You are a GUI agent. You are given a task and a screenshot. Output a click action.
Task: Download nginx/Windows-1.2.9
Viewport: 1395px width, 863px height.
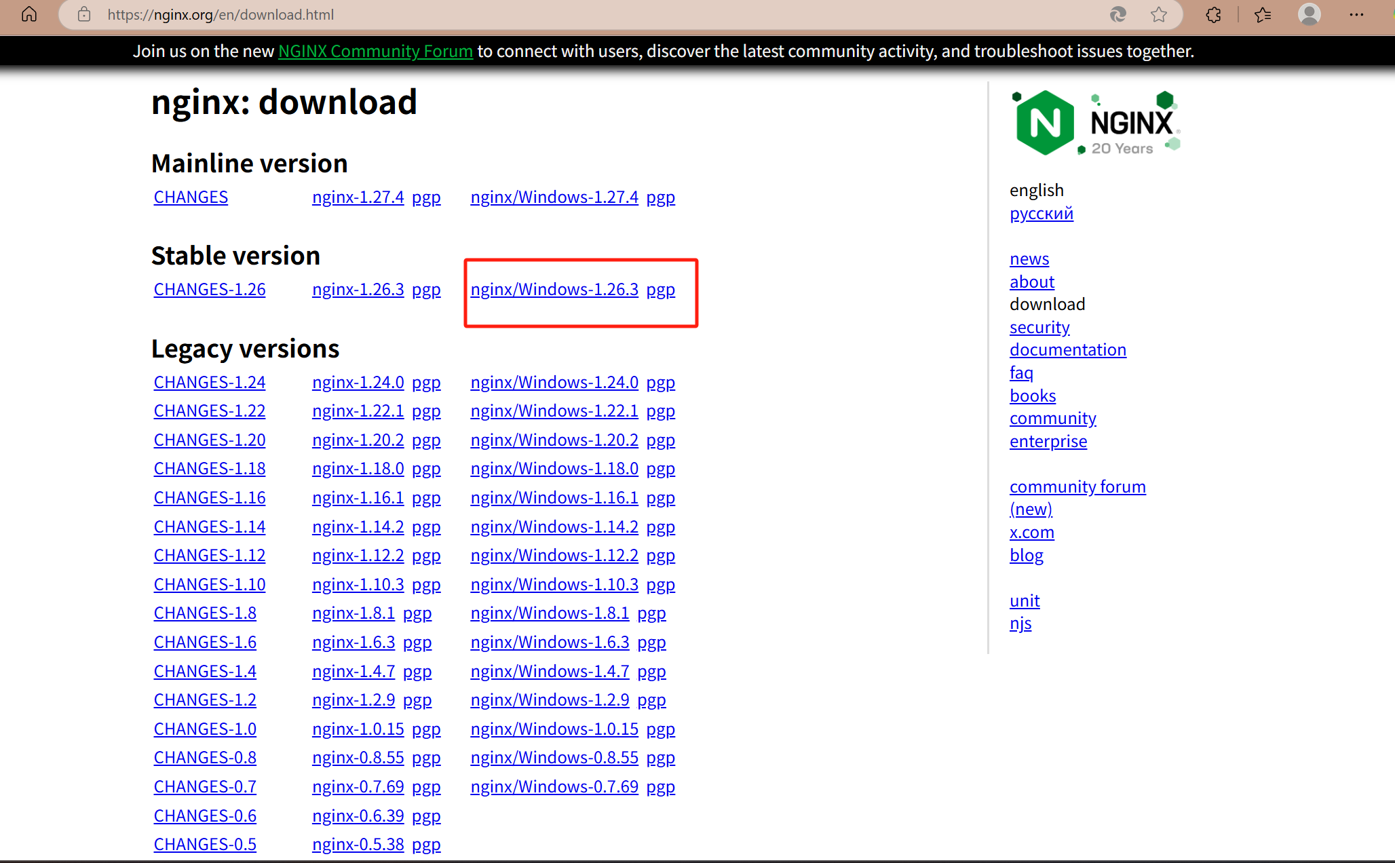tap(550, 699)
